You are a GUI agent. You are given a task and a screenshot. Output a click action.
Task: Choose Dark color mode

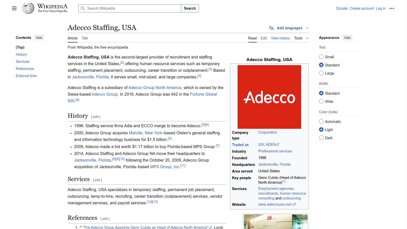click(321, 138)
